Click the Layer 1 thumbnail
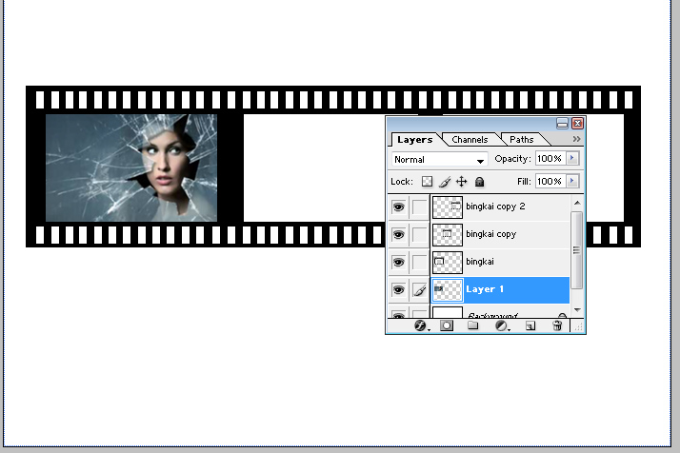The width and height of the screenshot is (680, 453). [x=448, y=290]
